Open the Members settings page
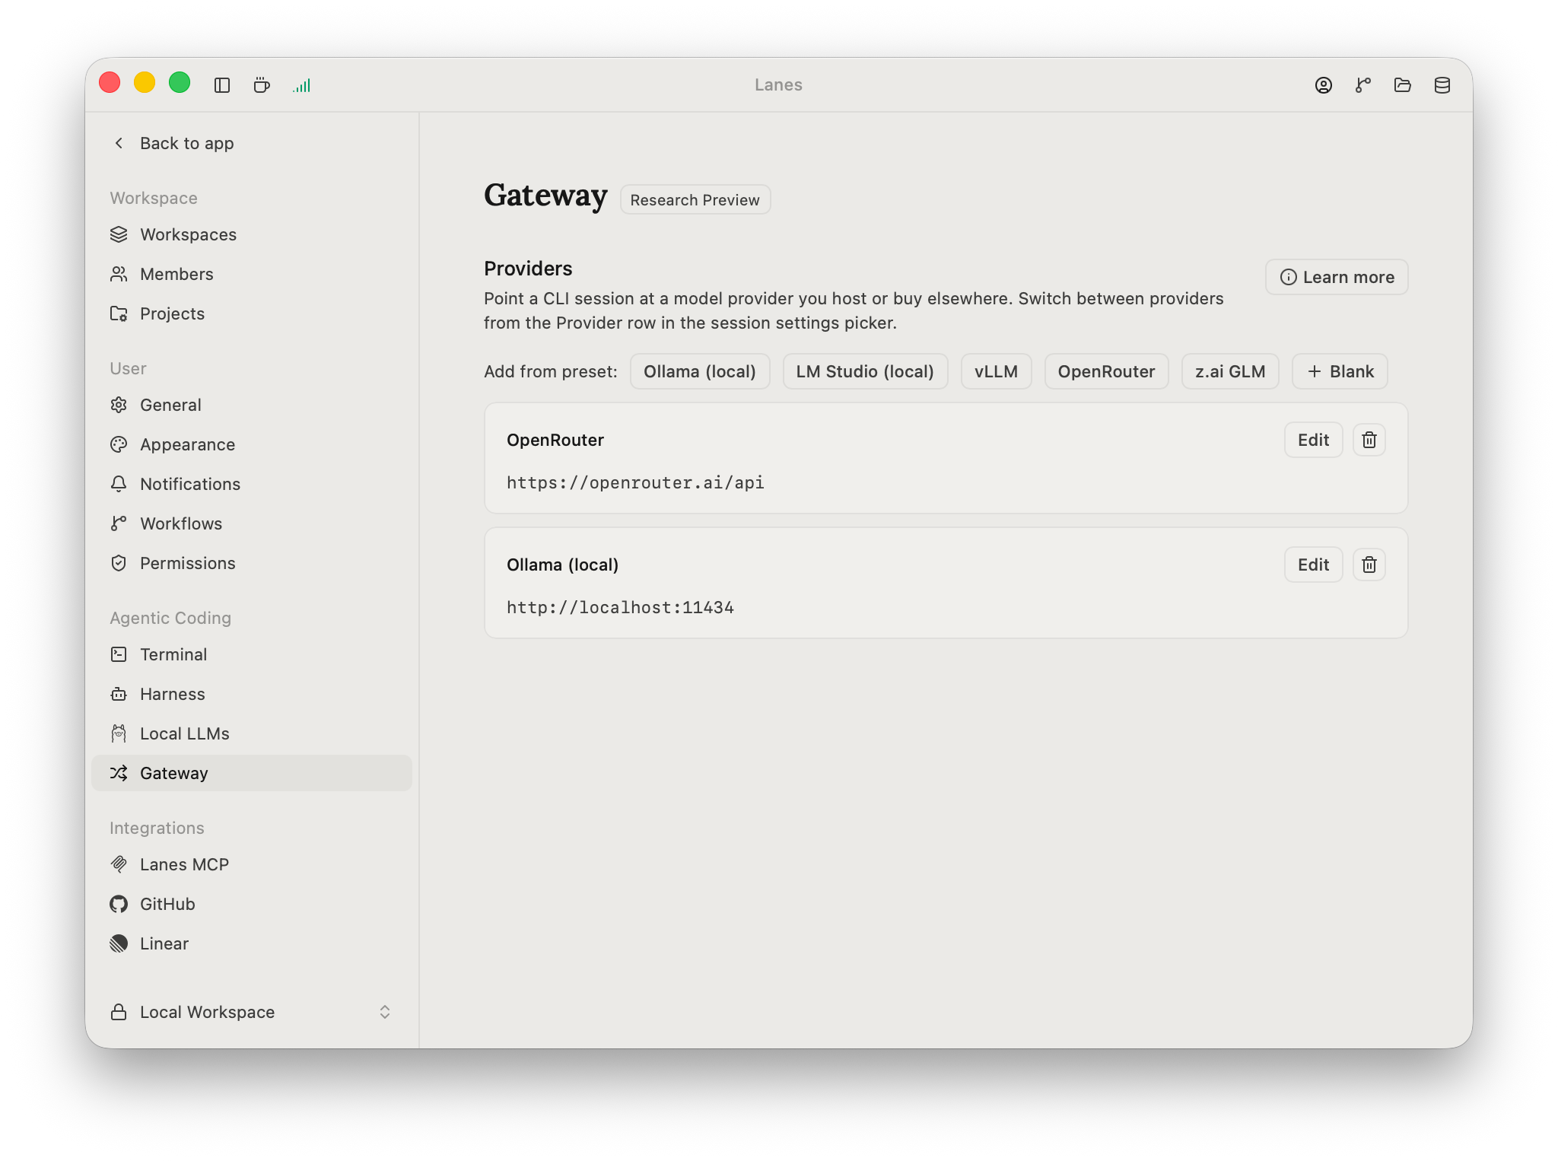Viewport: 1558px width, 1161px height. point(252,274)
